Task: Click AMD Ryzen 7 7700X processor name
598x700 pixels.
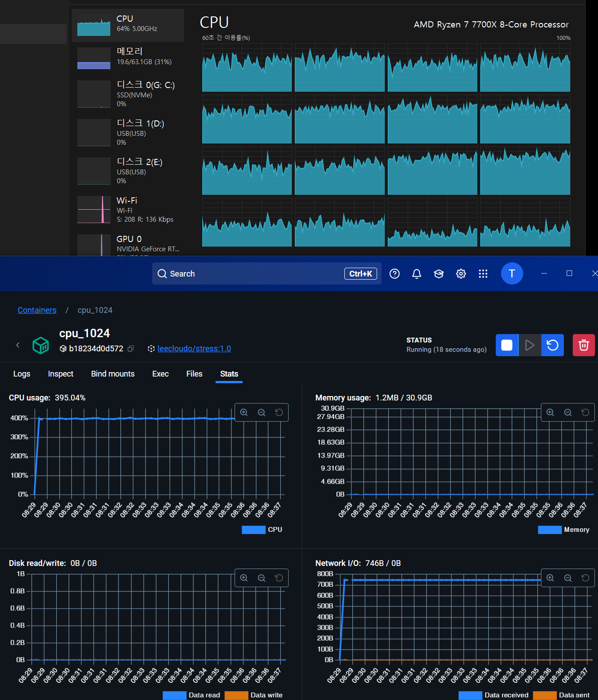Action: (x=491, y=24)
